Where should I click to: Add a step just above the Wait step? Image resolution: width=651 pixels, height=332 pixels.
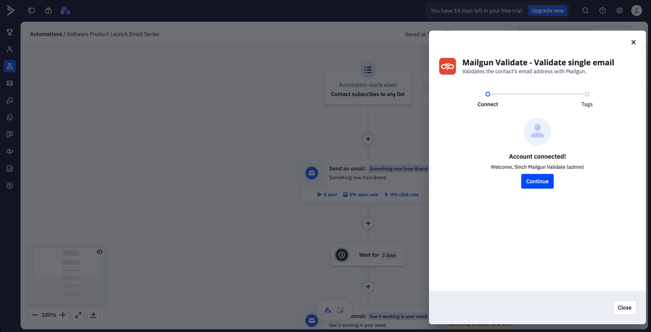coord(368,223)
